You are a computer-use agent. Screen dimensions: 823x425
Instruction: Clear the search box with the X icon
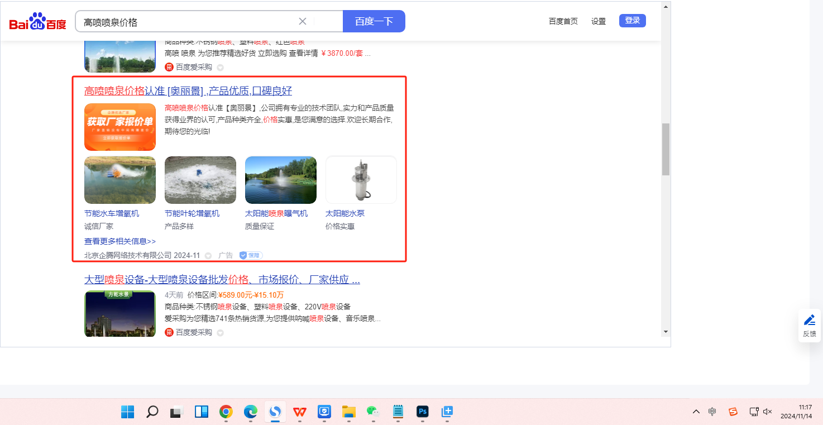(303, 21)
